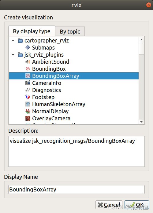Click the BoundingBoxArray icon in highlighted row
153x213 pixels.
(28, 76)
